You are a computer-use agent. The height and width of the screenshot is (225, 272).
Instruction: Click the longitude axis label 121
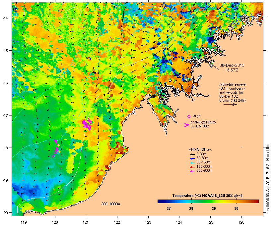tap(86, 222)
